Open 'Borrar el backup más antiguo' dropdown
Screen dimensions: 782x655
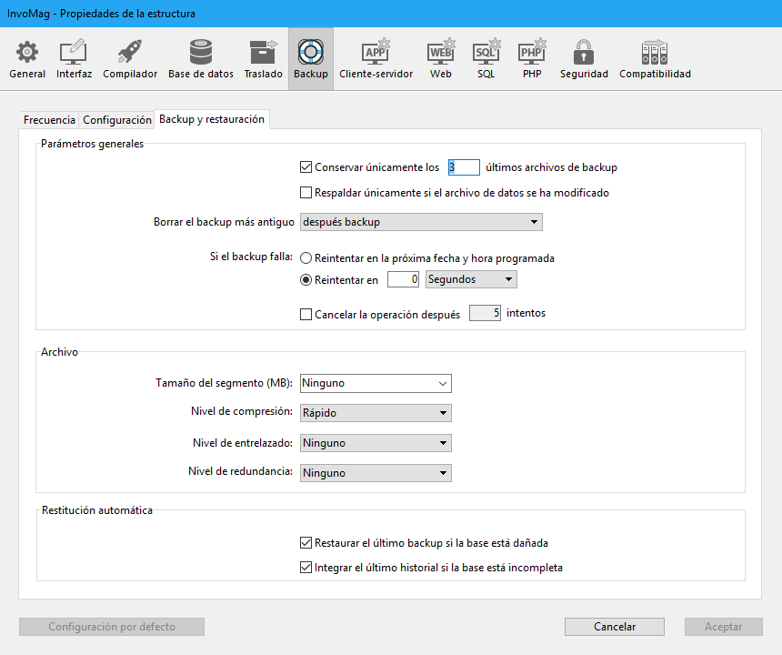[x=421, y=222]
